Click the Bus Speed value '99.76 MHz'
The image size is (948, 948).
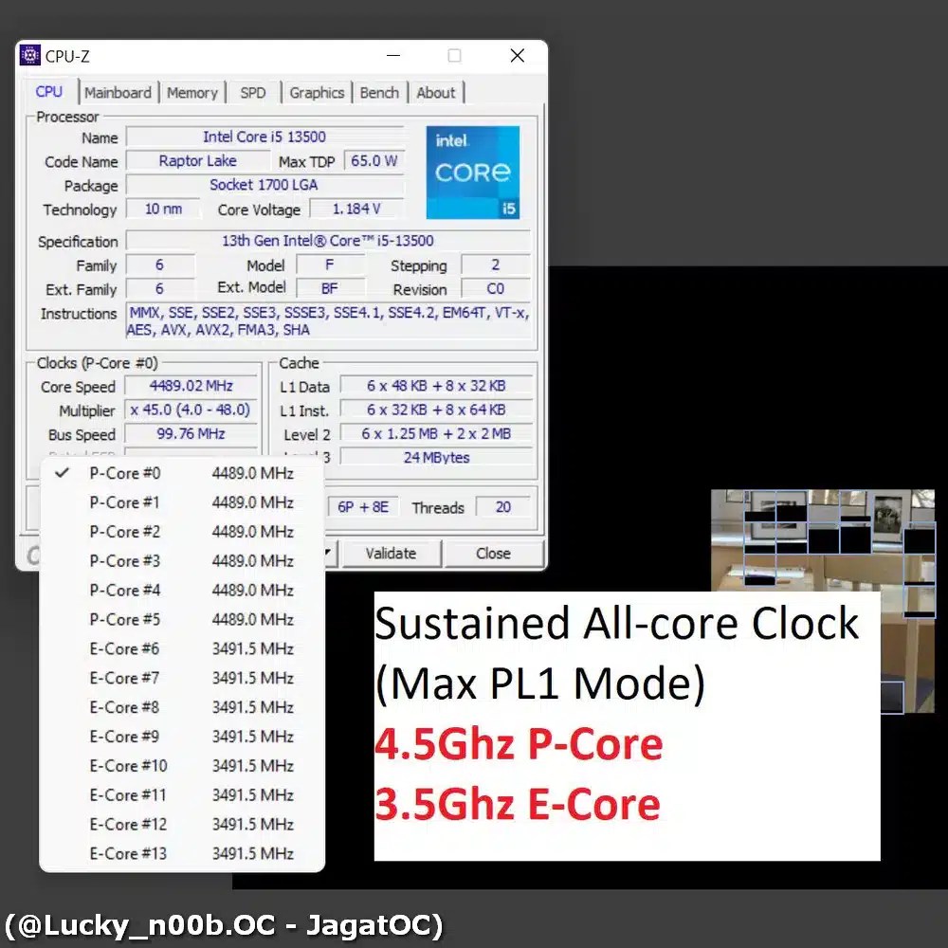[191, 433]
